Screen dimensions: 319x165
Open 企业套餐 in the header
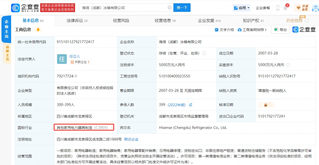click(x=263, y=8)
